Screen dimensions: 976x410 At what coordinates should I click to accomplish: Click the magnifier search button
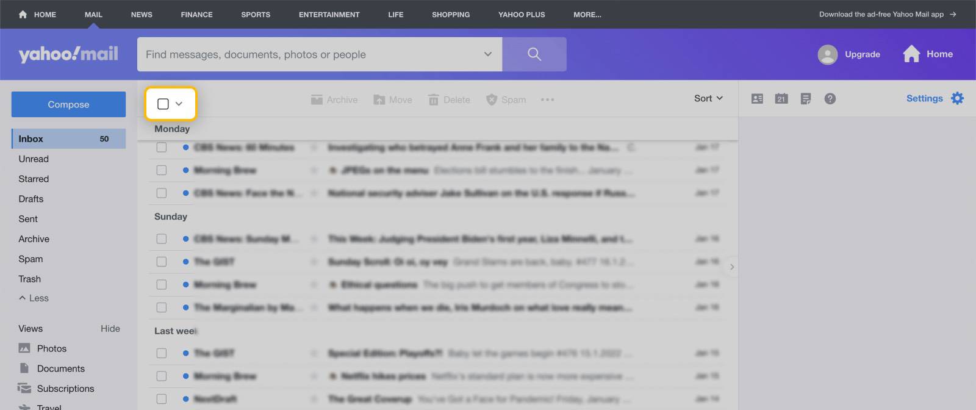point(534,54)
